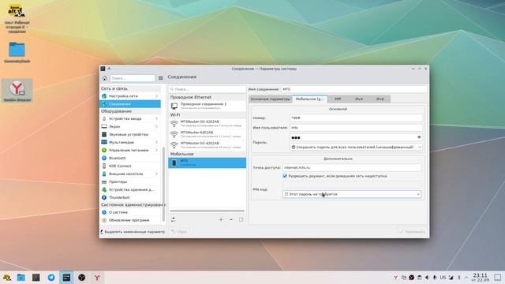Open Звуковые устройства settings
Viewport: 505px width, 284px height.
(x=130, y=134)
